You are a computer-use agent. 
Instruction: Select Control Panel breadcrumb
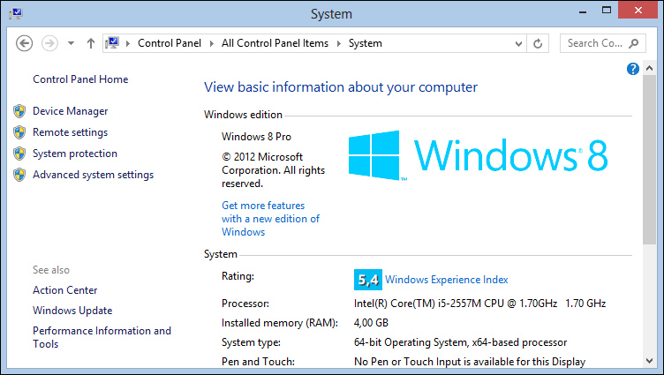(x=170, y=43)
